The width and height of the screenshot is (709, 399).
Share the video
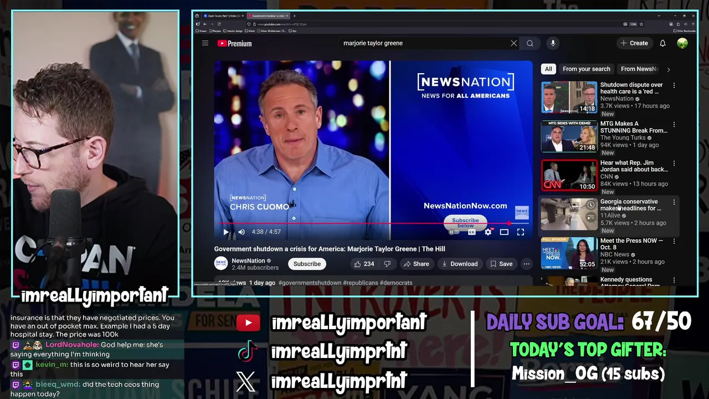click(416, 264)
